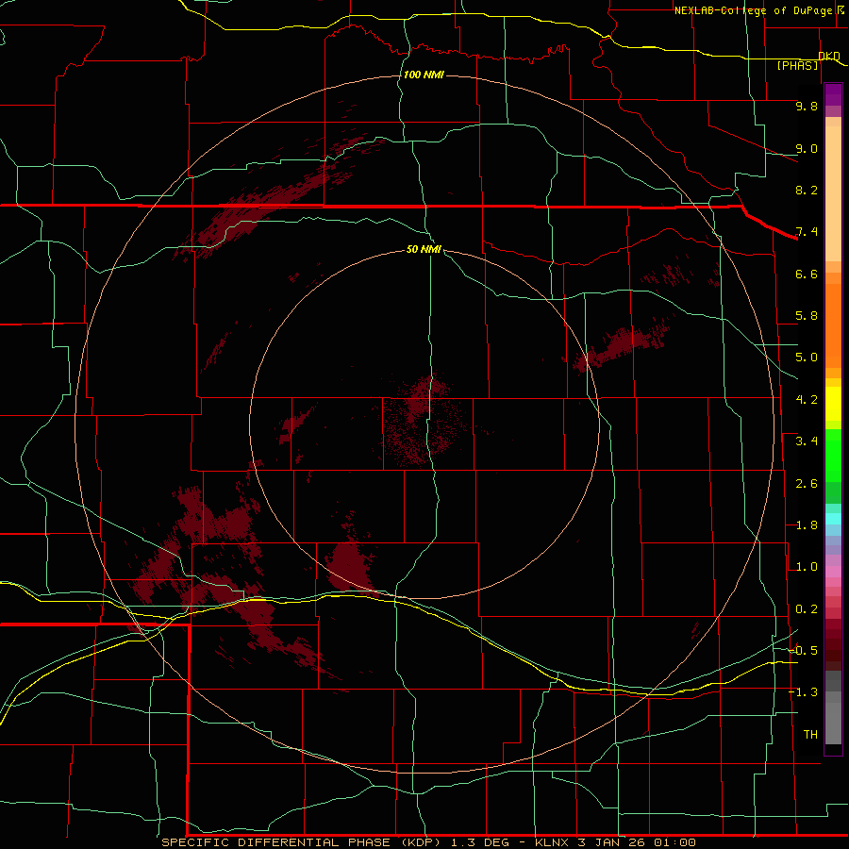The width and height of the screenshot is (849, 849).
Task: Click the 2.6 value on color scale
Action: (x=807, y=484)
